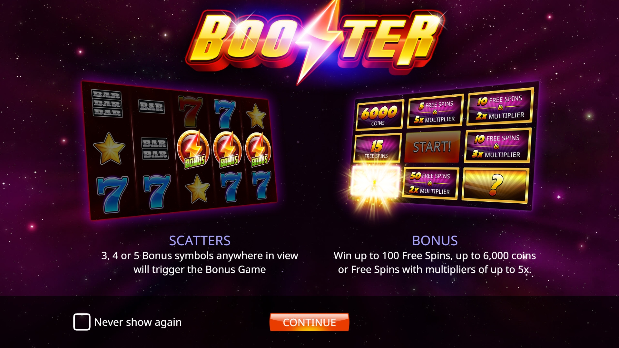Select the 15 FREE SPINS tile
The width and height of the screenshot is (619, 348).
pyautogui.click(x=378, y=149)
